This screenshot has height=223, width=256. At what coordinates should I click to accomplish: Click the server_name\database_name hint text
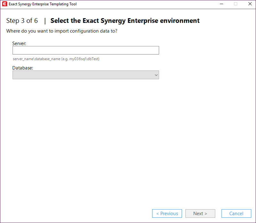[56, 59]
